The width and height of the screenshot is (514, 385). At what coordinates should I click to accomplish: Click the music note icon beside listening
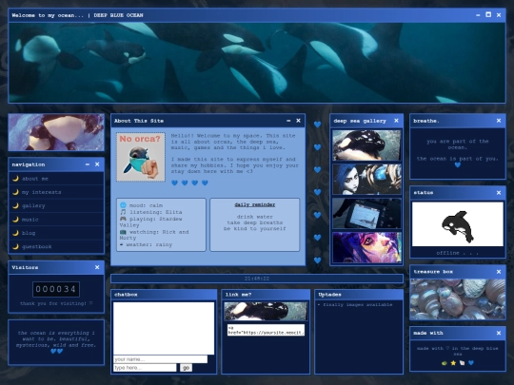pos(123,212)
